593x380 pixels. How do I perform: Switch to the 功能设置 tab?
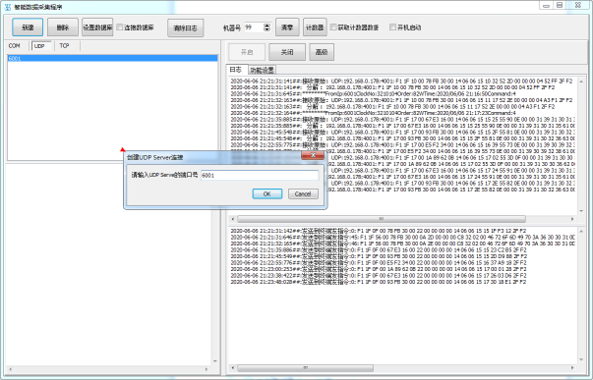click(263, 70)
